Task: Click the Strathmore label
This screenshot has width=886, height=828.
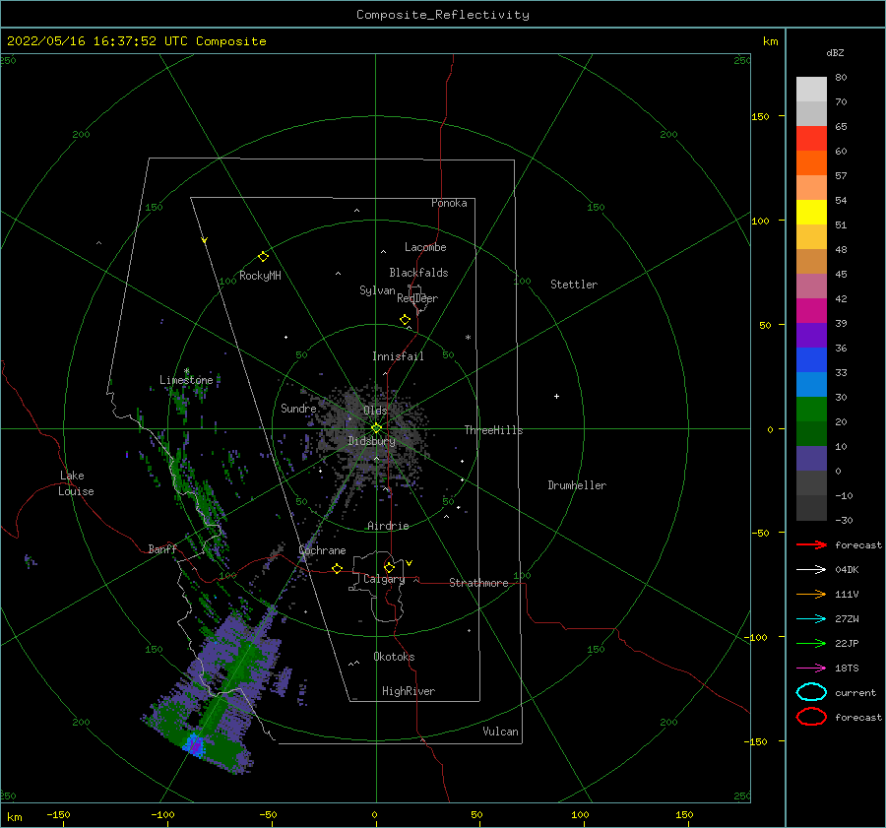Action: pos(478,583)
